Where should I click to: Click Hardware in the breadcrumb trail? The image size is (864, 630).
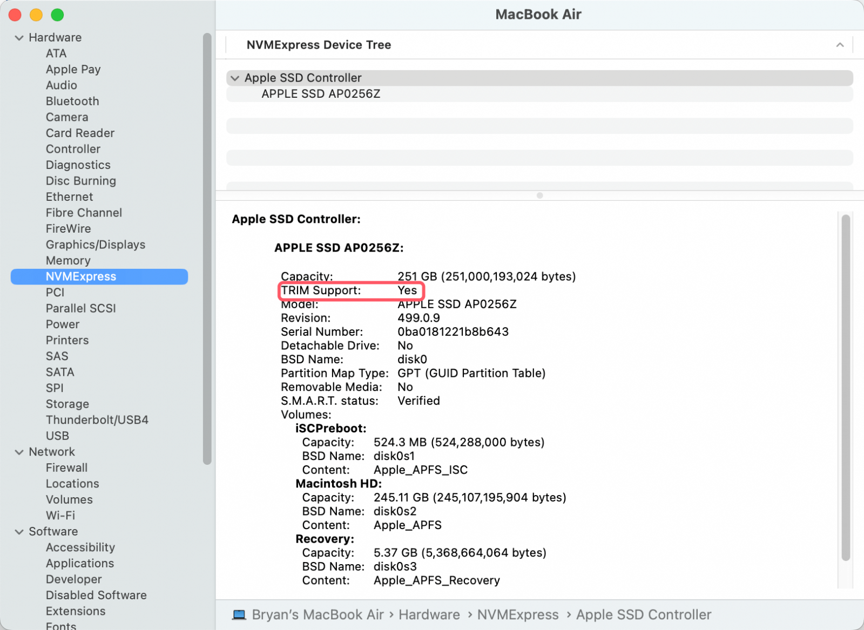point(429,614)
